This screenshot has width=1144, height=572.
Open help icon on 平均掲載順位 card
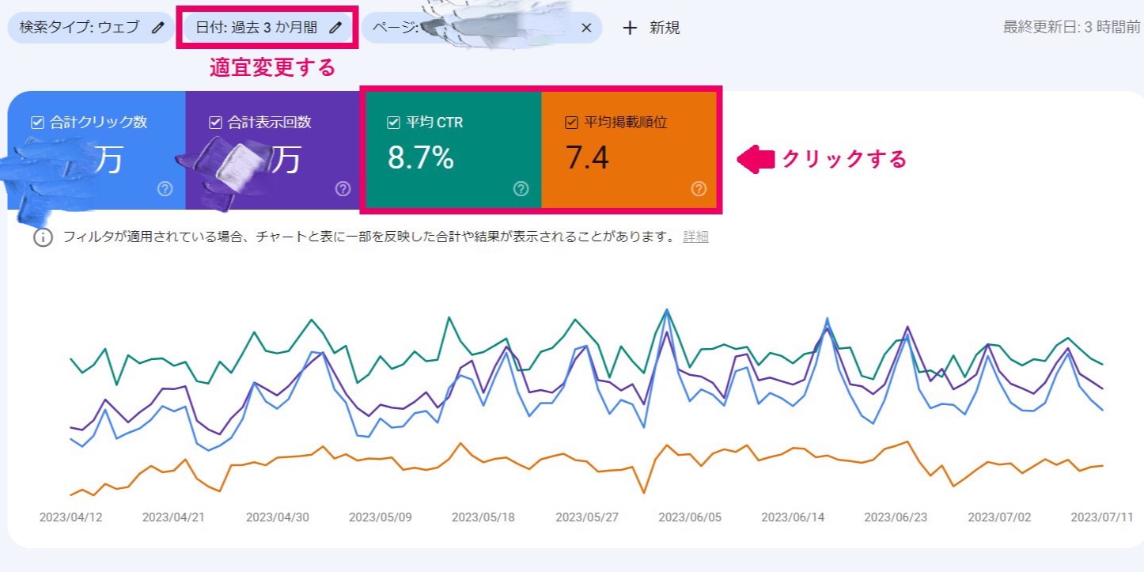pyautogui.click(x=699, y=188)
